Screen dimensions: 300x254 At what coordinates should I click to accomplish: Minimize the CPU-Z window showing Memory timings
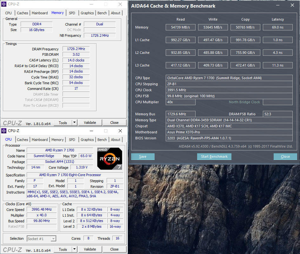pos(91,4)
